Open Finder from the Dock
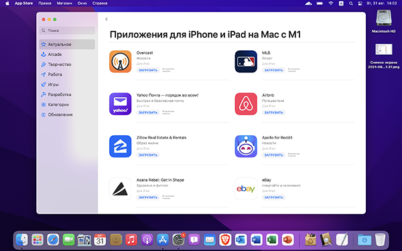Screen dimensions: 402x251 pyautogui.click(x=22, y=240)
